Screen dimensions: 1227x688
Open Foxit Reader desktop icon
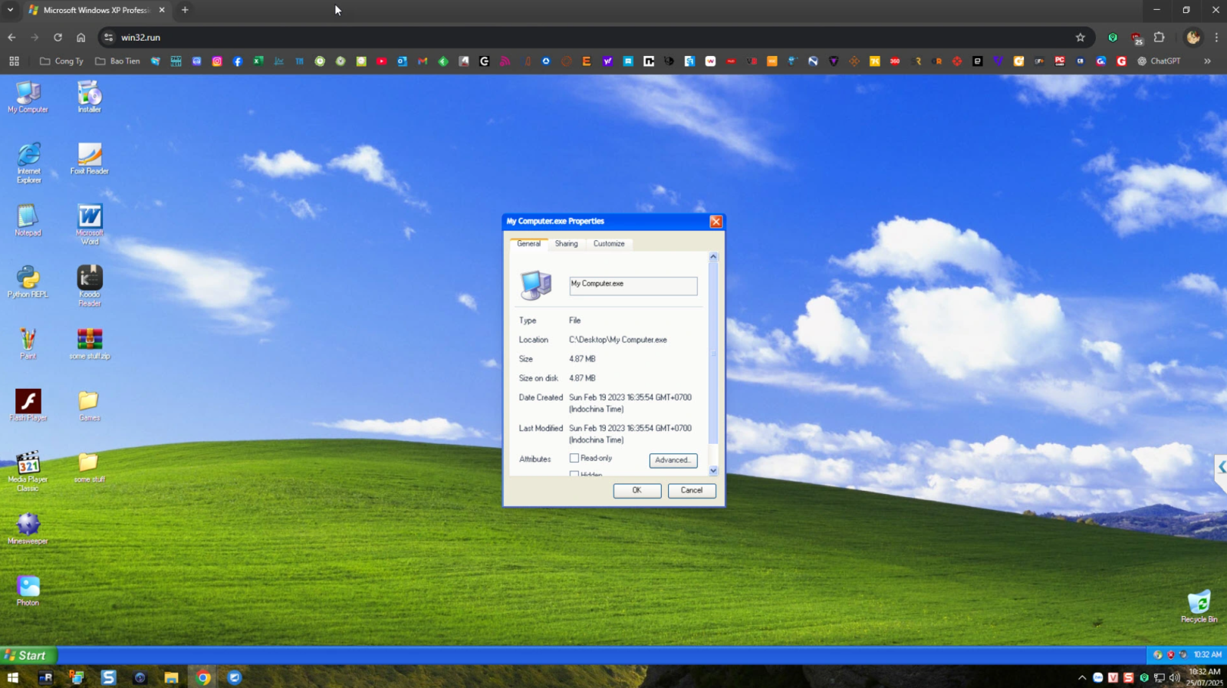tap(90, 159)
